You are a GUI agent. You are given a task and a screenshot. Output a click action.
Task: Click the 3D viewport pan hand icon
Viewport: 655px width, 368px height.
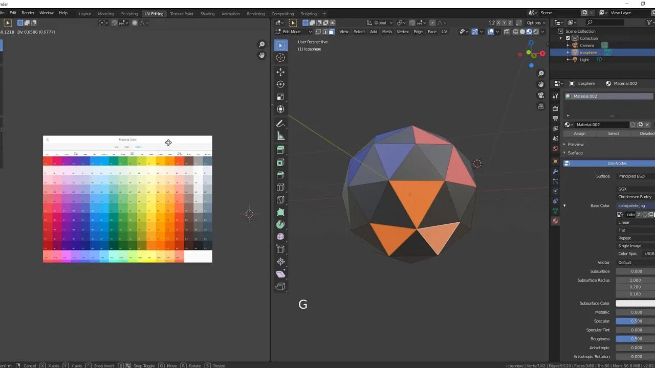541,84
